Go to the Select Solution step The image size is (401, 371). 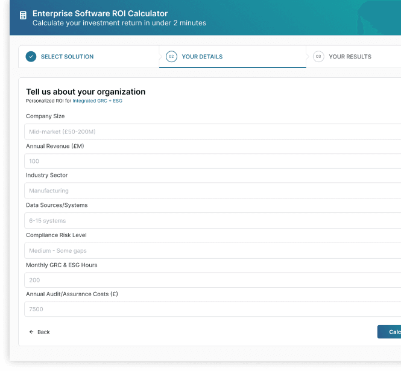(67, 57)
